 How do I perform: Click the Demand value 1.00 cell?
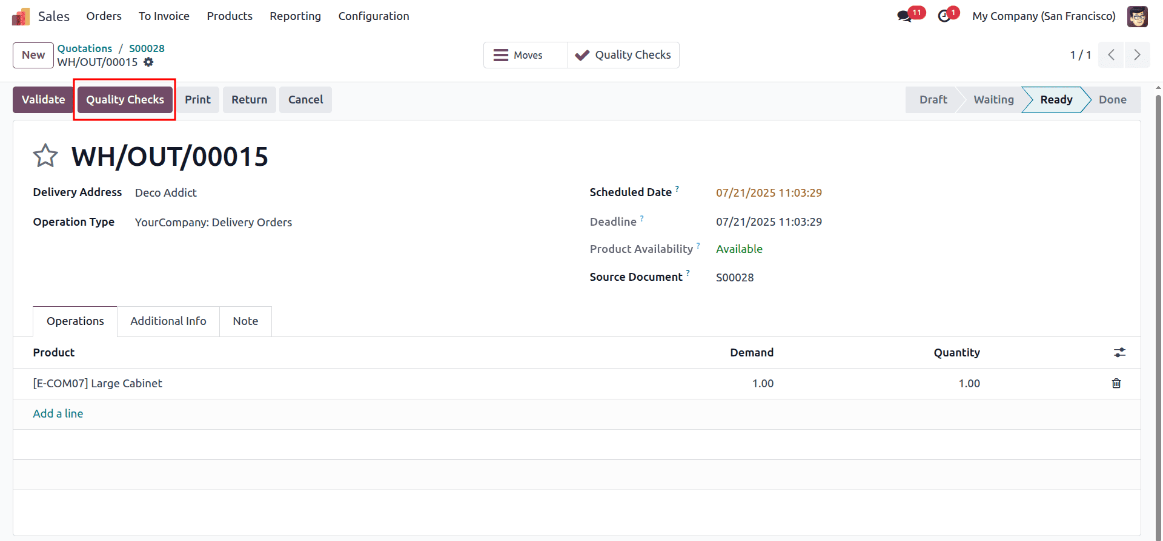click(763, 384)
